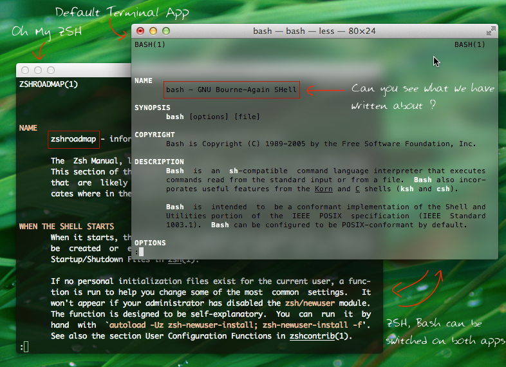Image resolution: width=506 pixels, height=367 pixels.
Task: Click the middle gray button in zsh window
Action: (x=38, y=70)
